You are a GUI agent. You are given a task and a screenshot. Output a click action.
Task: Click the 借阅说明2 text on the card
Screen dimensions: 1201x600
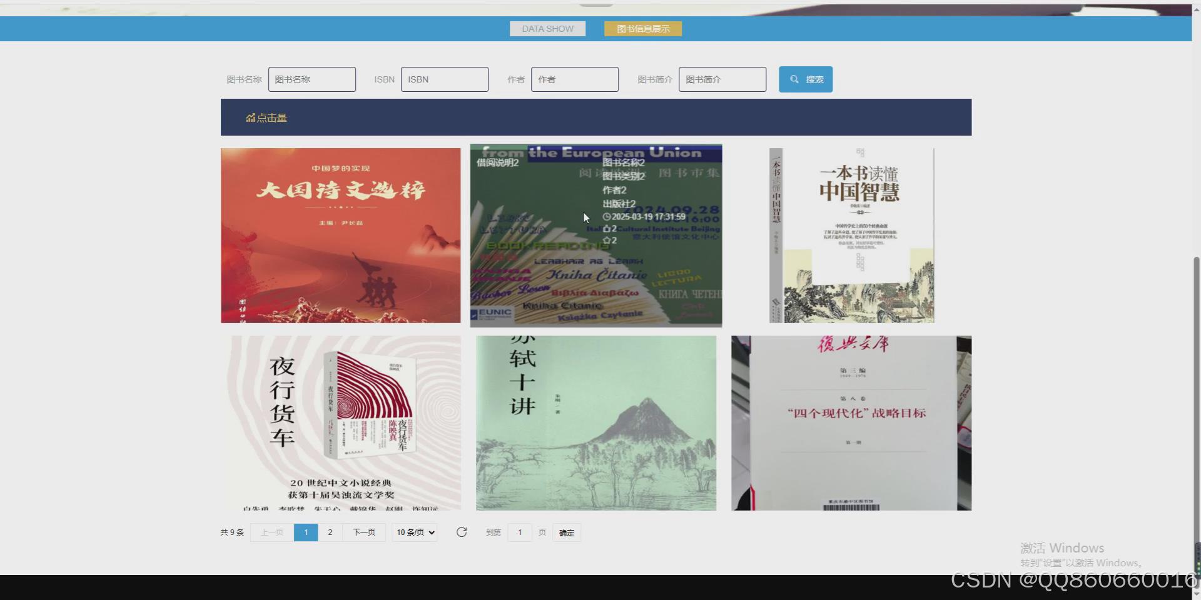click(x=498, y=162)
